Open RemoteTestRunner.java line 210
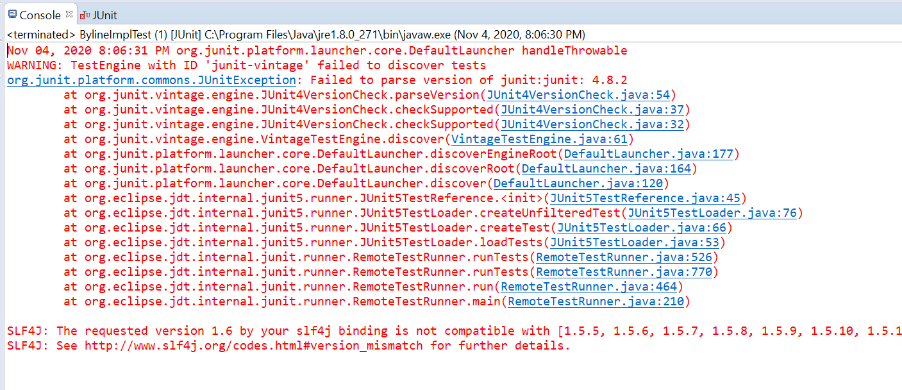This screenshot has height=390, width=902. coord(597,301)
